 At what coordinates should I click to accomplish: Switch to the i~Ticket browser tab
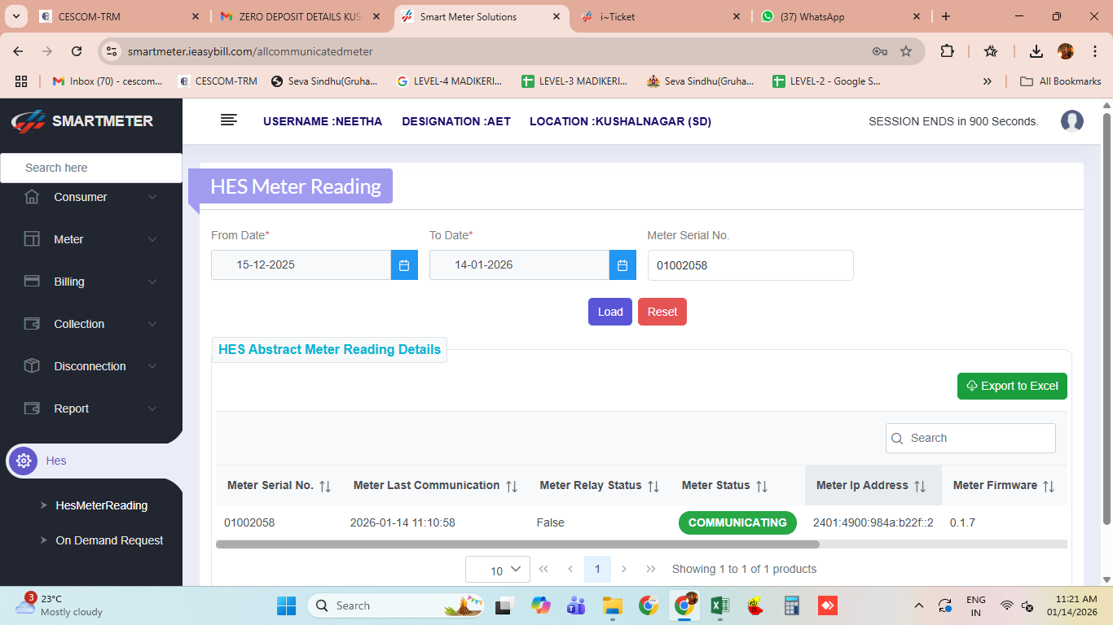coord(661,17)
